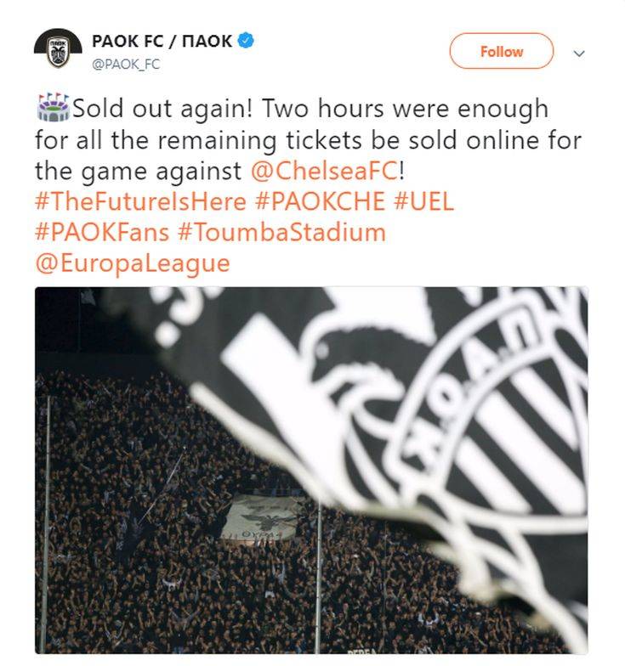Click "the game against" in the tweet text
The image size is (625, 666).
click(x=138, y=171)
